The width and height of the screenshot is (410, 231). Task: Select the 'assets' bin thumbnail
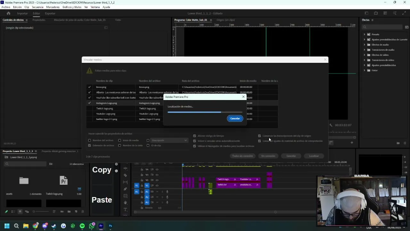[24, 181]
